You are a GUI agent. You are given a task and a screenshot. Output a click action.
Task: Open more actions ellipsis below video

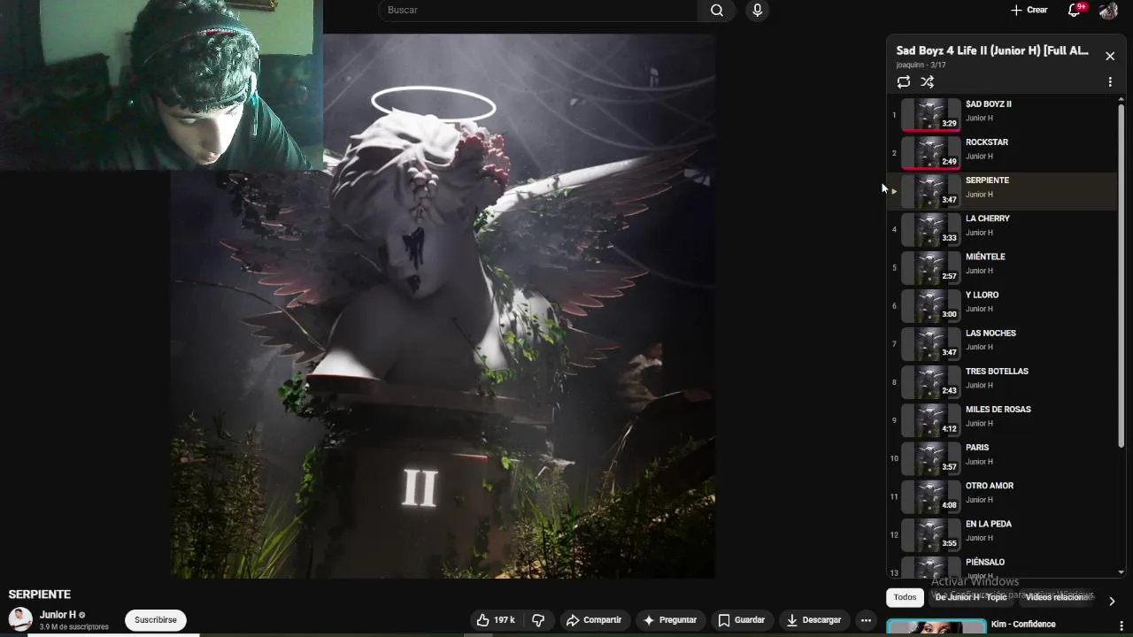coord(866,620)
